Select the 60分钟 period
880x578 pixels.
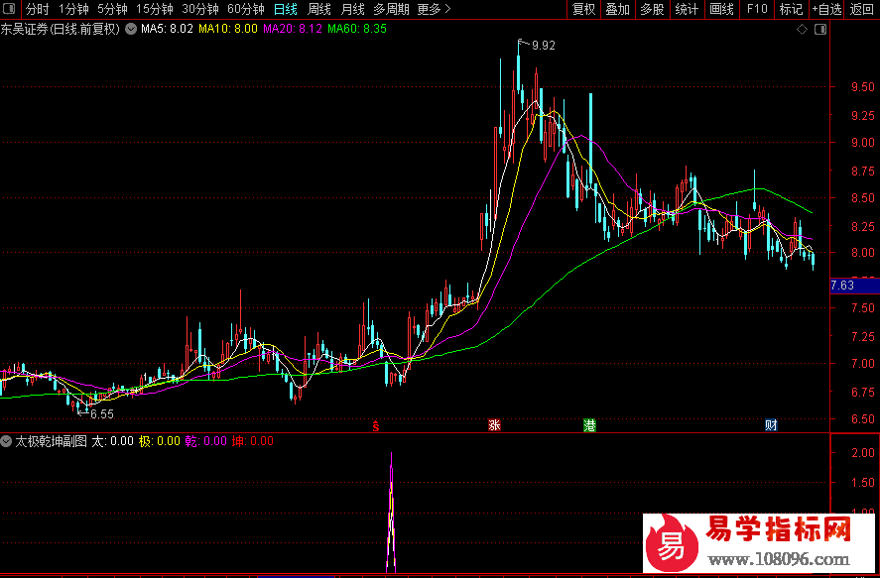246,9
